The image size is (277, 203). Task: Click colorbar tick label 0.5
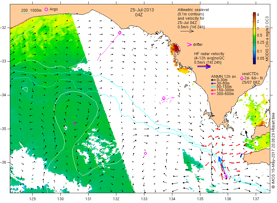(x=259, y=35)
